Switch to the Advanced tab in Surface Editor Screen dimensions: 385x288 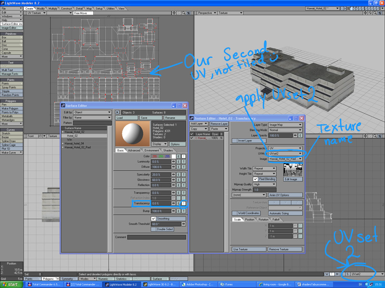(134, 150)
